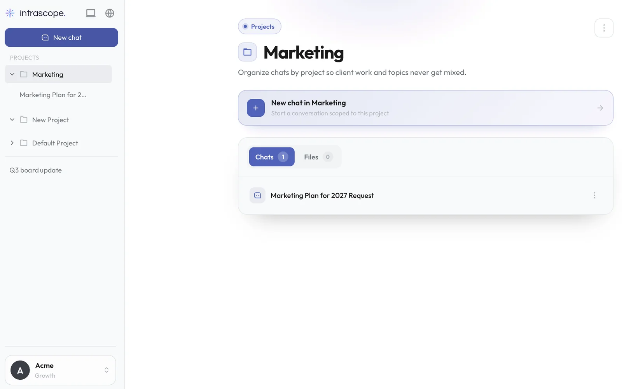The height and width of the screenshot is (389, 622).
Task: Click the large Marketing folder icon
Action: coord(247,52)
